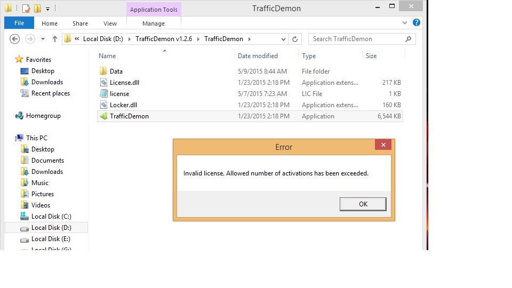Open Customize Quick Access Toolbar dropdown
The width and height of the screenshot is (512, 288).
(47, 9)
